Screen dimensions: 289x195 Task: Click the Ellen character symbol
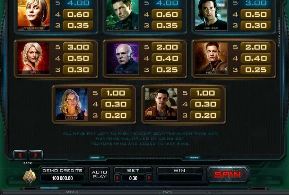coord(72,104)
